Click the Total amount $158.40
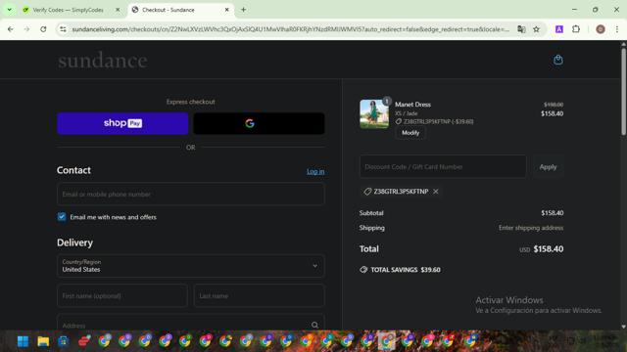Viewport: 627px width, 352px height. point(549,249)
